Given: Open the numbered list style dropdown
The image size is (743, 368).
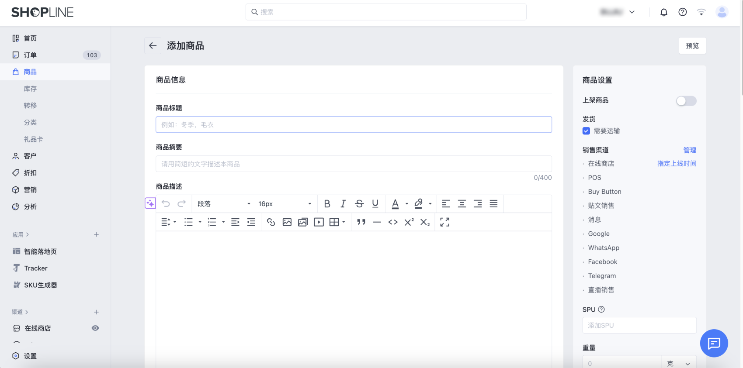Looking at the screenshot, I should tap(223, 222).
